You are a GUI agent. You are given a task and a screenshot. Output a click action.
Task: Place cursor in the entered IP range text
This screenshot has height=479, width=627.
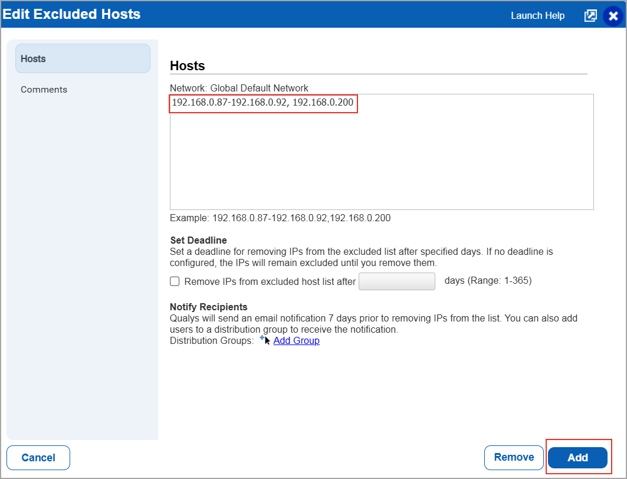pyautogui.click(x=262, y=103)
